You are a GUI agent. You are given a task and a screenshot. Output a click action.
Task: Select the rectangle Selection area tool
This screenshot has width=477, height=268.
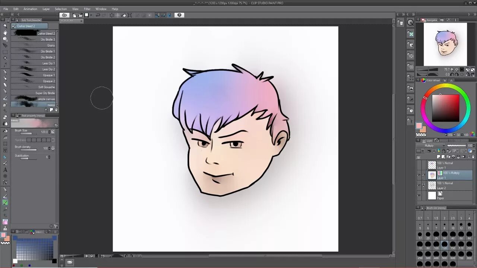pos(5,52)
